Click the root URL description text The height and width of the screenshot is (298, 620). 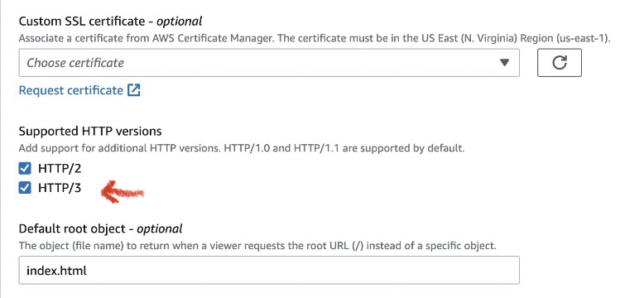257,246
